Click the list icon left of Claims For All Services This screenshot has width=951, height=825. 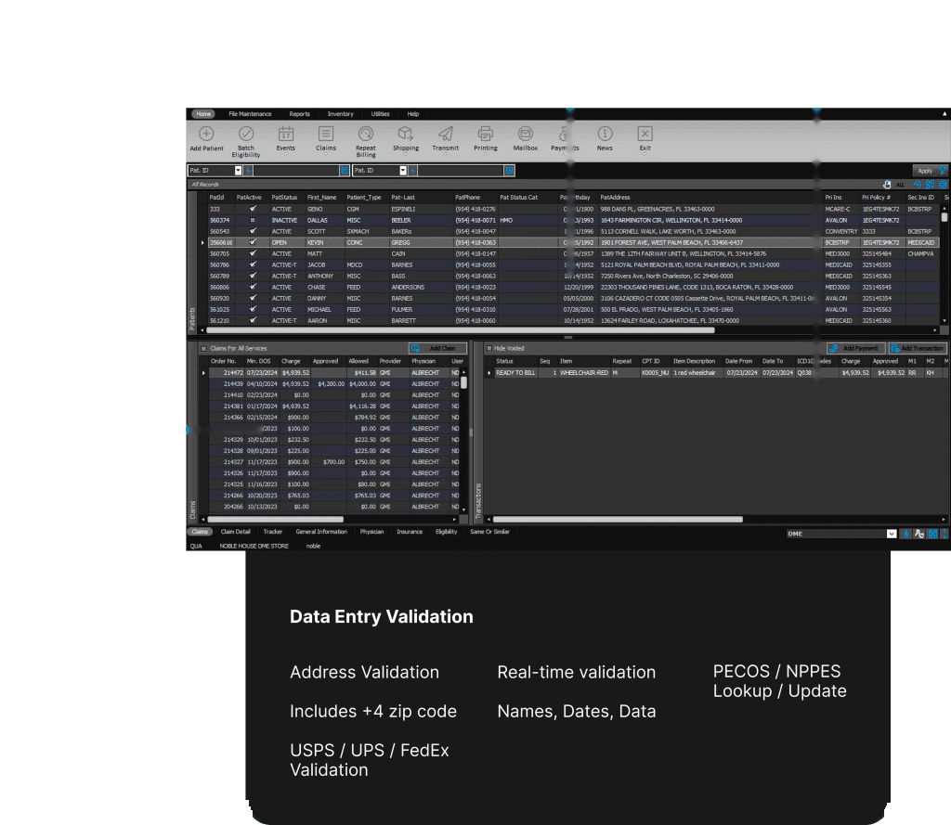click(x=203, y=349)
